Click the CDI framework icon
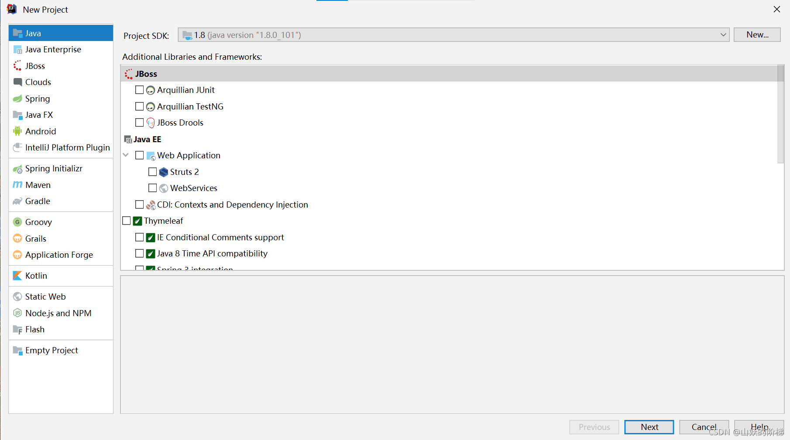790x440 pixels. point(151,205)
